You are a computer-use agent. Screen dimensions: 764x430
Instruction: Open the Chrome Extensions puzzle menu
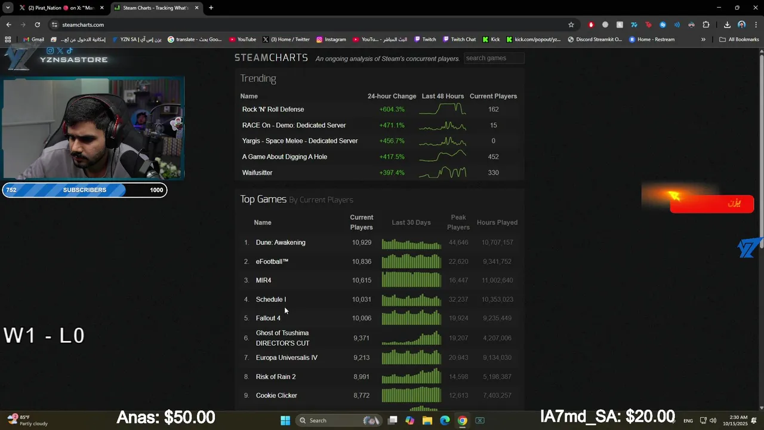click(706, 24)
